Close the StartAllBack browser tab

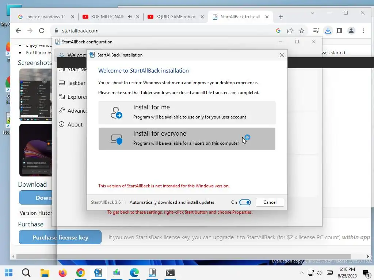[267, 17]
